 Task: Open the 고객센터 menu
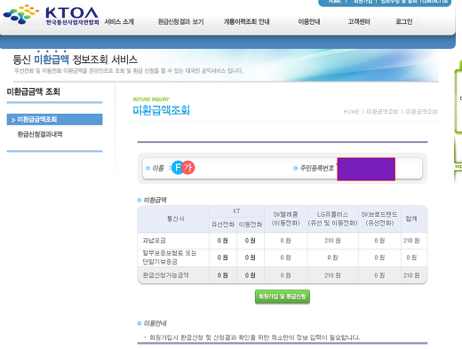359,21
